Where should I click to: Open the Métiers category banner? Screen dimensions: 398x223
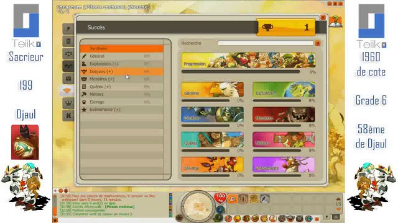(x=284, y=139)
